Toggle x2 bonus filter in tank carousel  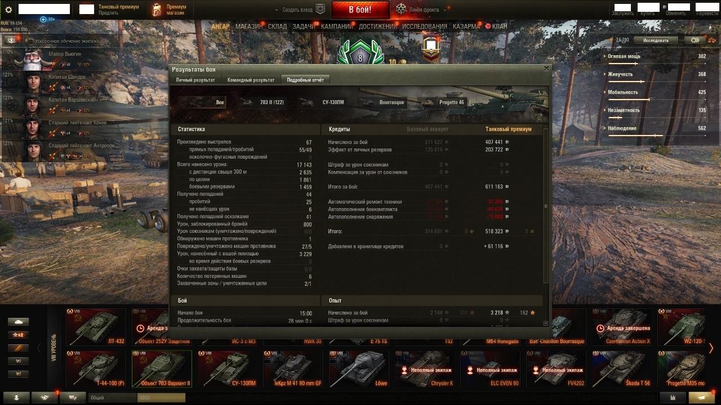[x=18, y=335]
